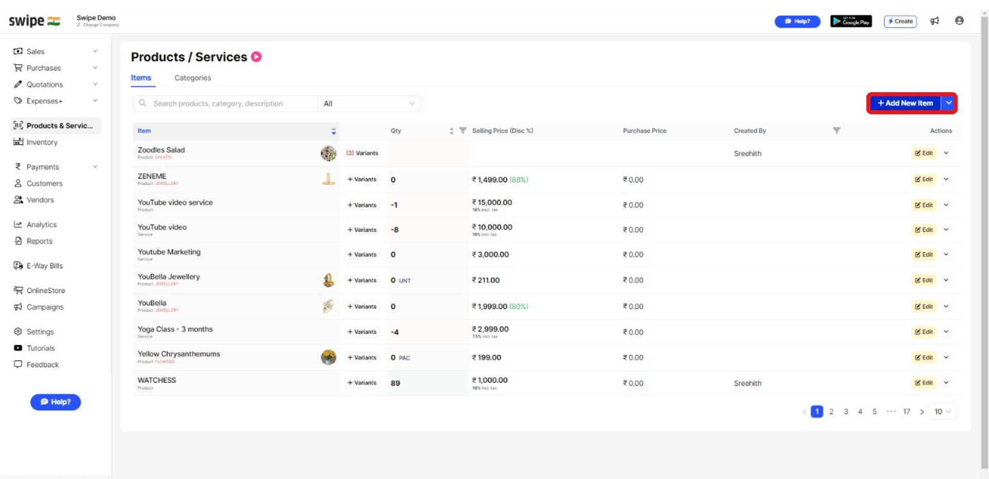Image resolution: width=989 pixels, height=479 pixels.
Task: Expand actions chevron for WATCHESS row
Action: (946, 383)
